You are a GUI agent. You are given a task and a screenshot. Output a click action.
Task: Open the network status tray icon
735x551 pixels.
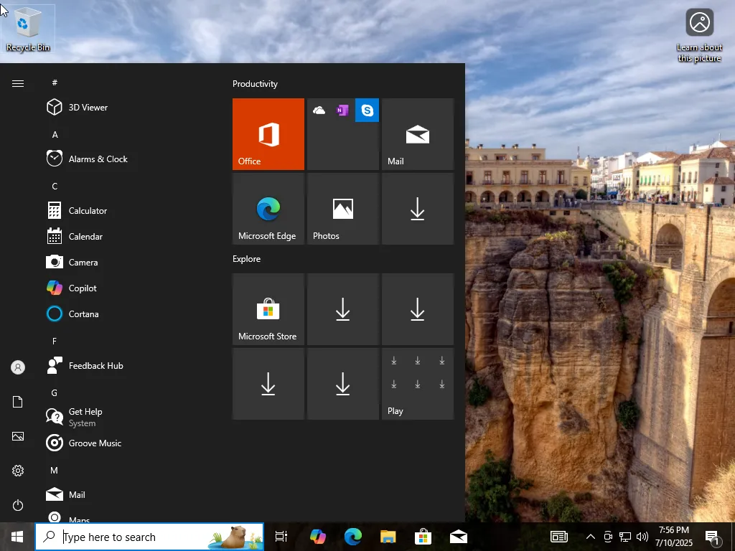625,537
